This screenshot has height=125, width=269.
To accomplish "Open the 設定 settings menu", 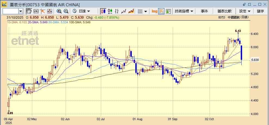I will 245,11.
